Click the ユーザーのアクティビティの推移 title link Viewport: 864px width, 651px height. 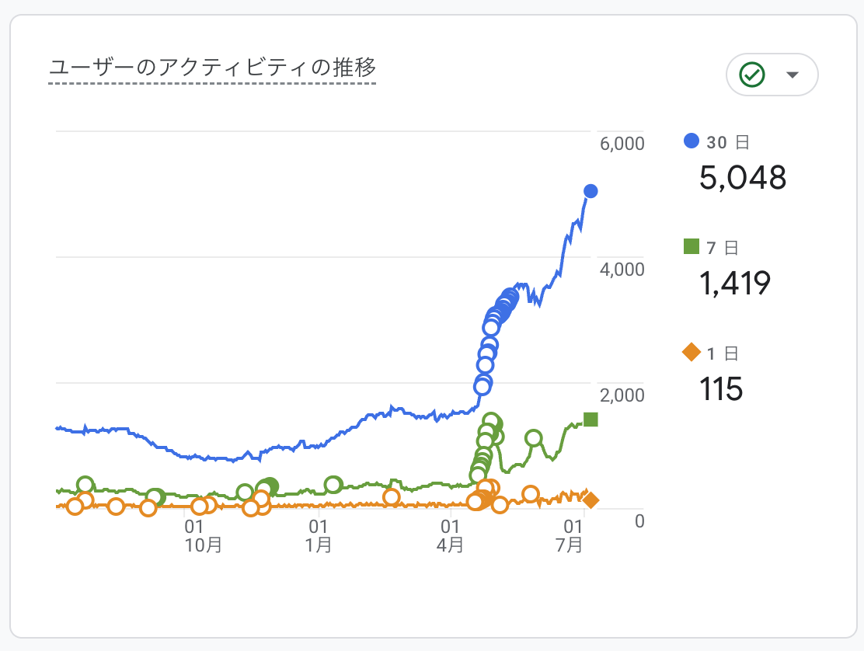click(x=214, y=68)
